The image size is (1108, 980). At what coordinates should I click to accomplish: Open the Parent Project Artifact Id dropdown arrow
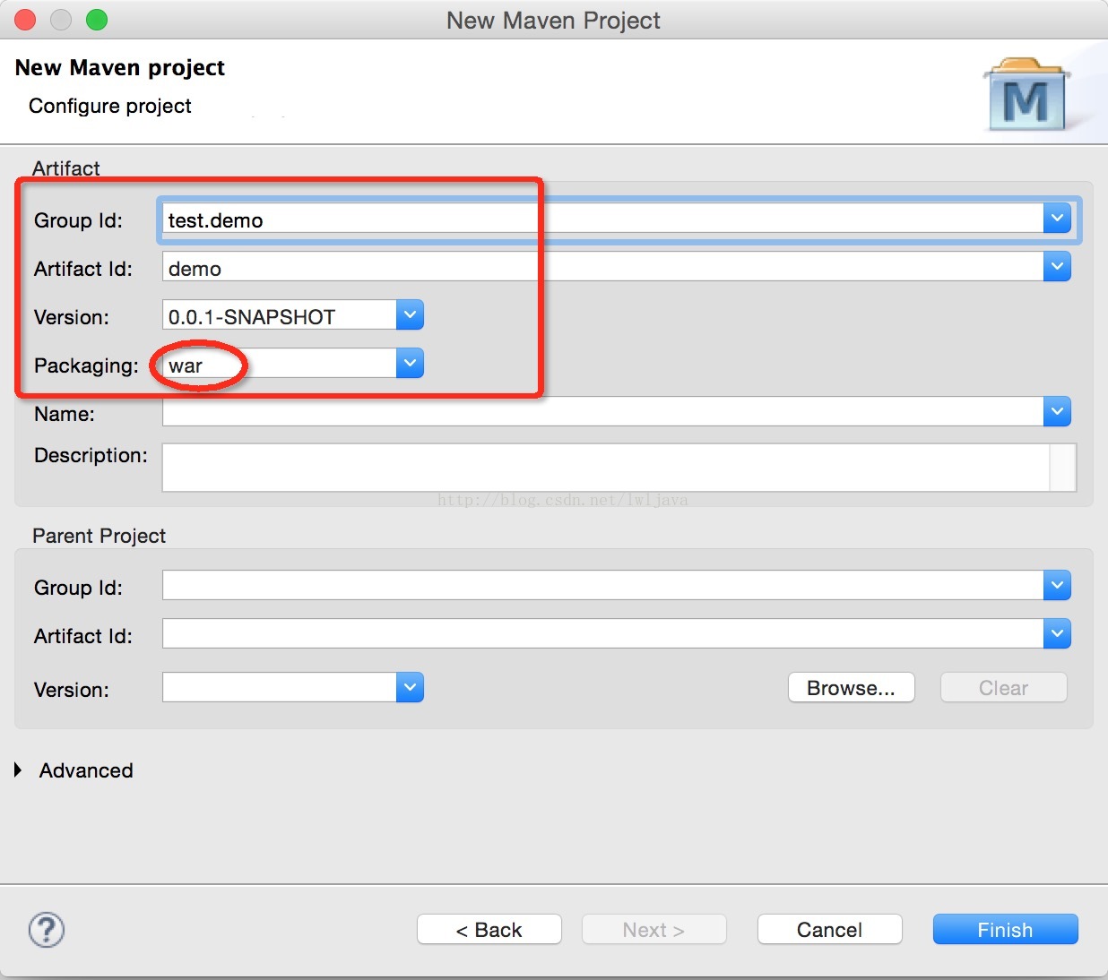(1057, 633)
